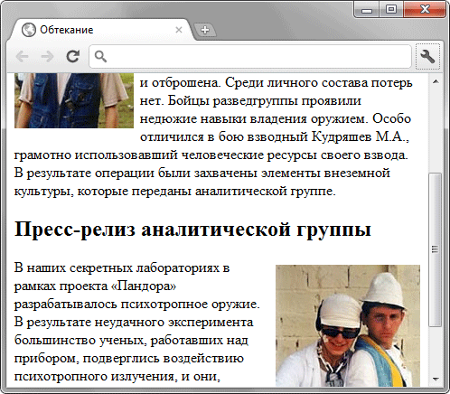Click the browser forward arrow

[x=47, y=56]
